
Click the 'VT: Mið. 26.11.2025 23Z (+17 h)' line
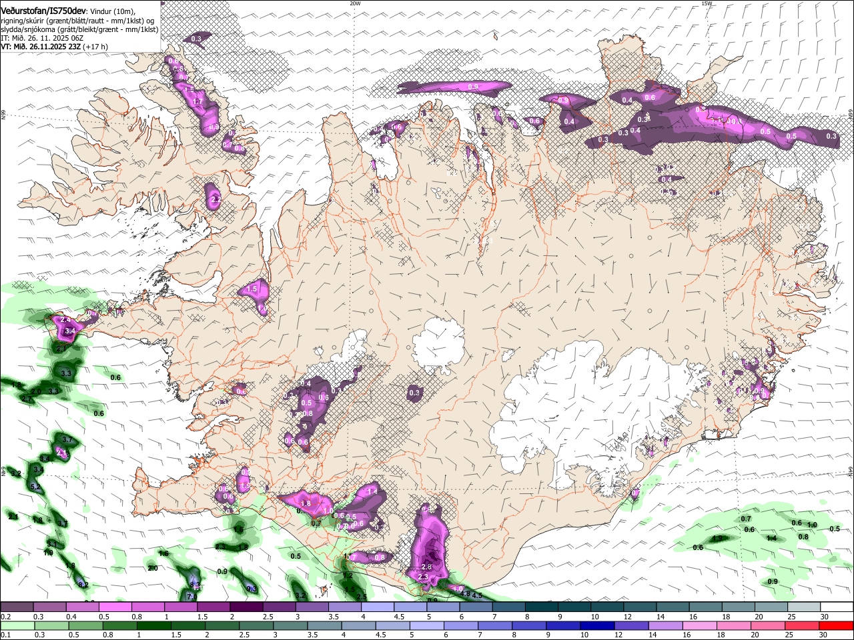click(54, 47)
